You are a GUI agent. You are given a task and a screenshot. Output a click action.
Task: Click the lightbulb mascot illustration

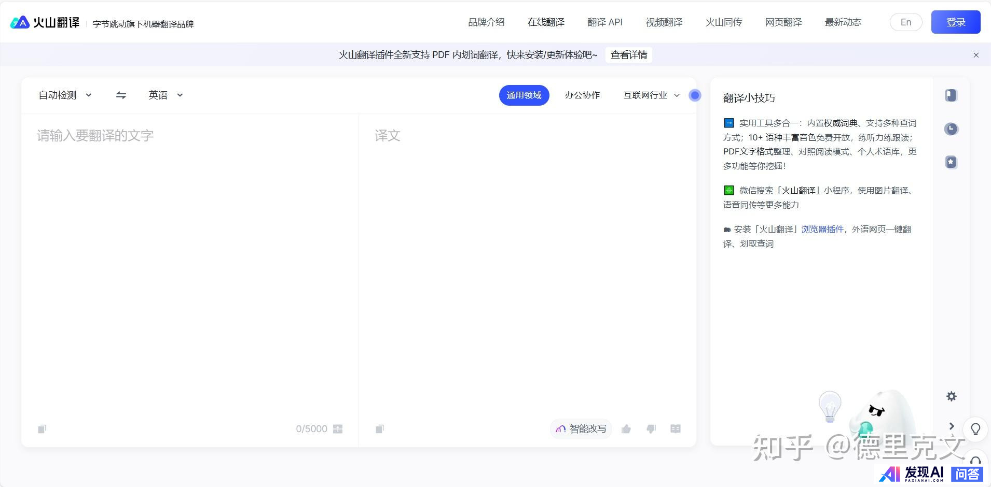tap(830, 406)
